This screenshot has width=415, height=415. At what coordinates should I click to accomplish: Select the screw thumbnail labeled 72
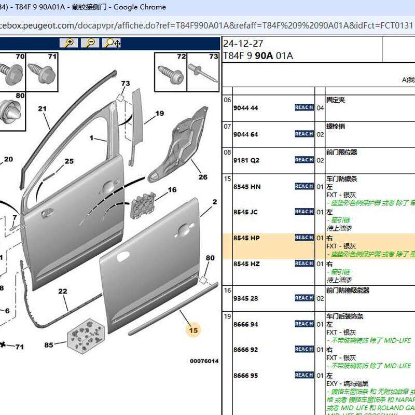(x=171, y=72)
